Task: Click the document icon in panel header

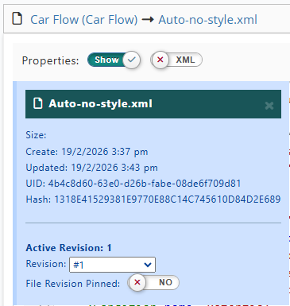Action: pos(37,103)
